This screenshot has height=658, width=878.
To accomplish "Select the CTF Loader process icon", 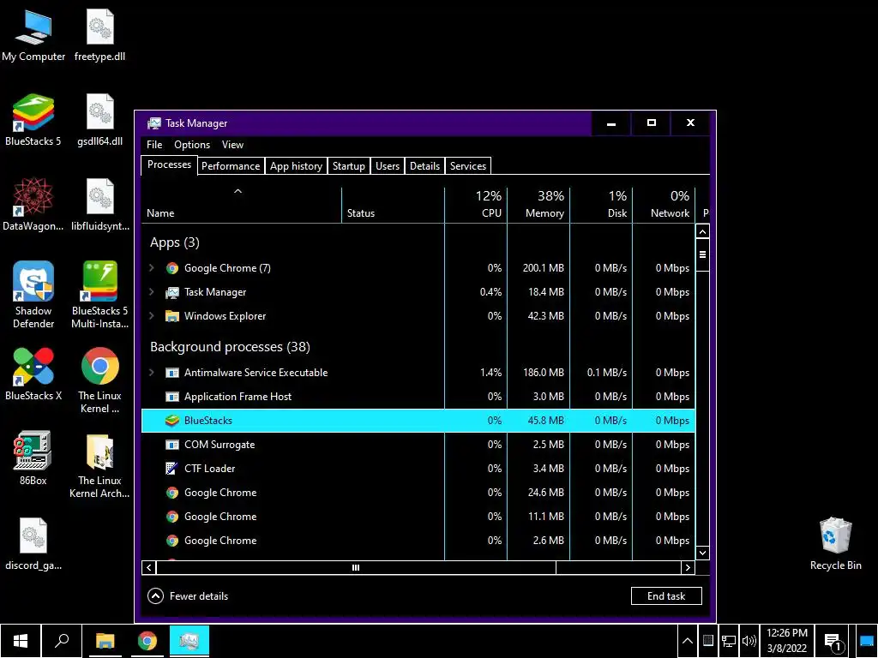I will pos(171,469).
